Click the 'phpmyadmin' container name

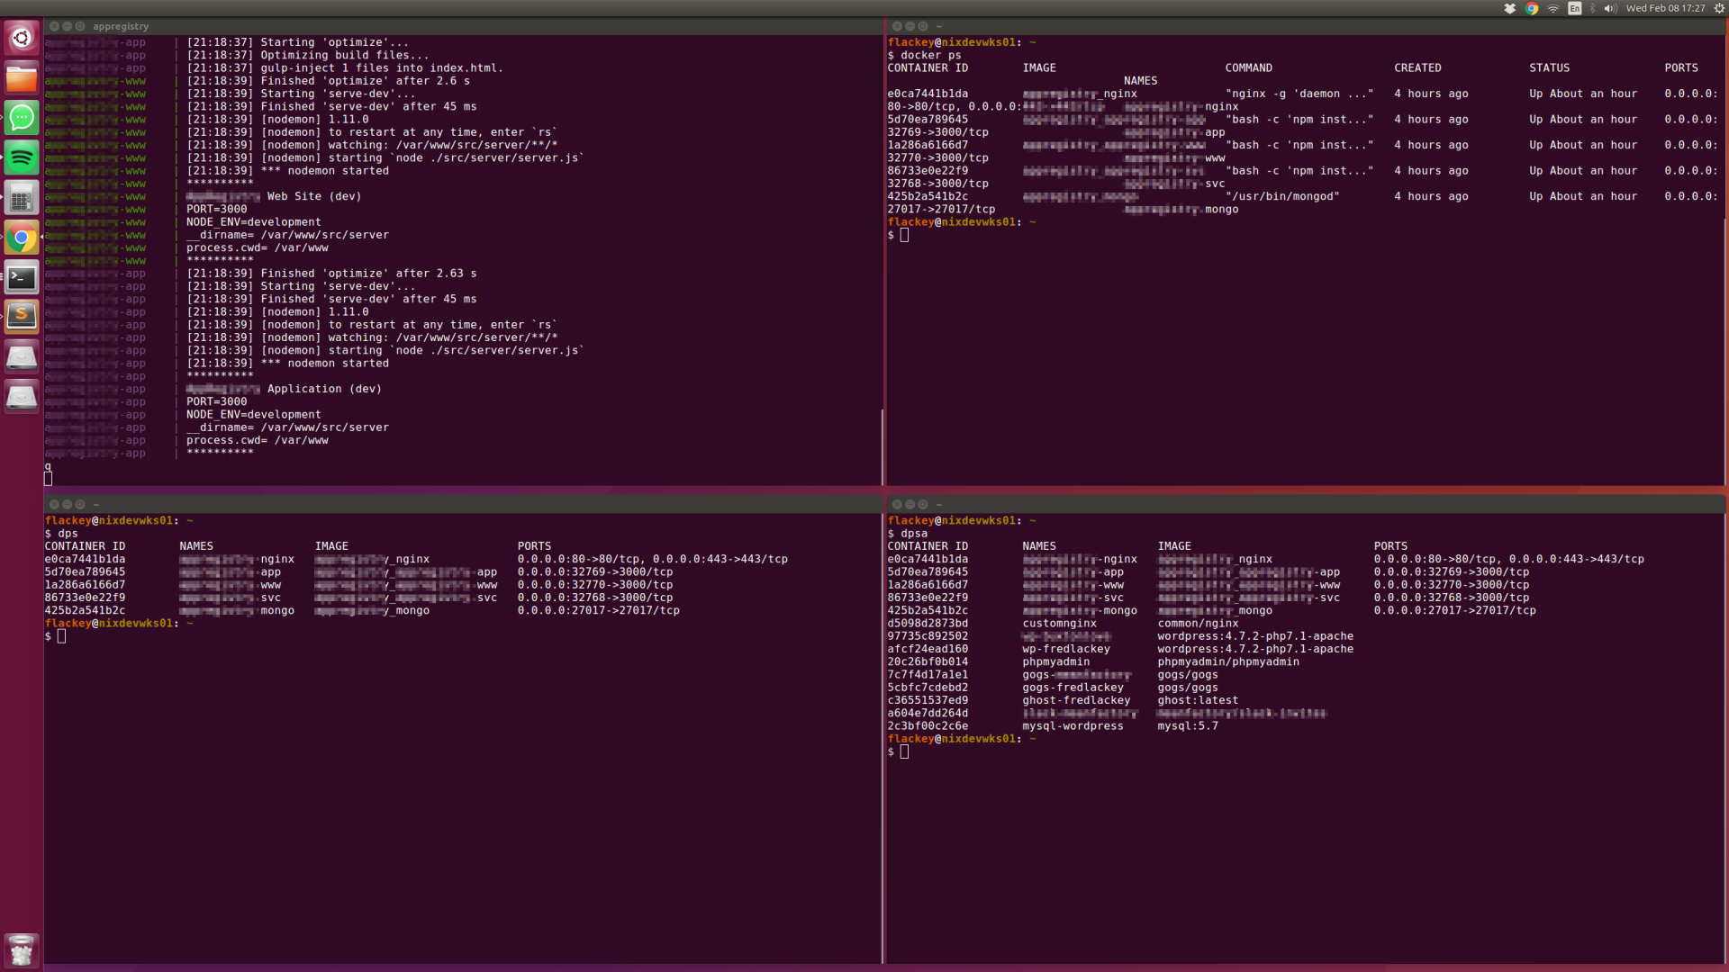1056,661
